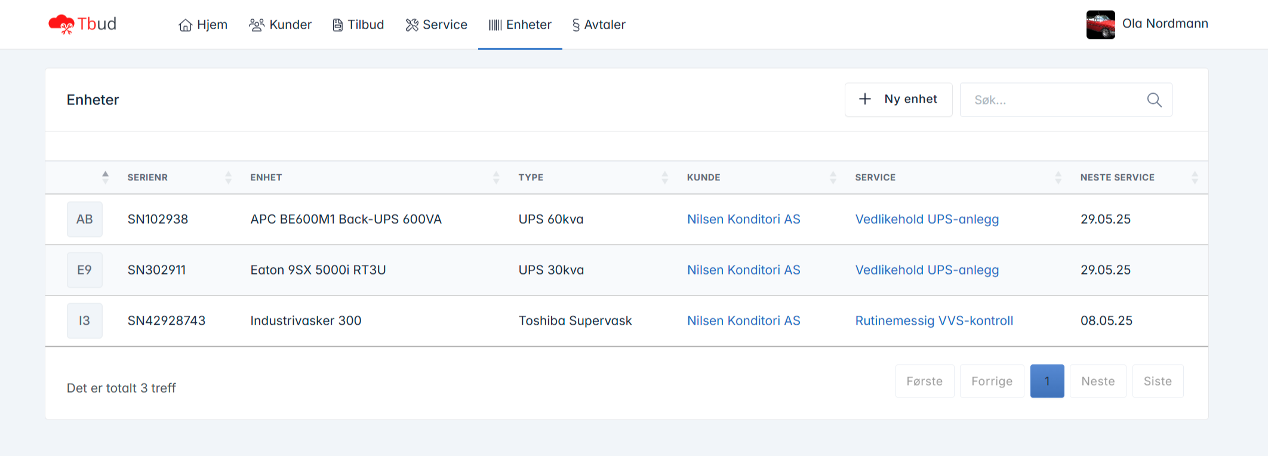Open Rutinemessig VVS-kontroll service link
This screenshot has width=1268, height=456.
click(x=934, y=321)
